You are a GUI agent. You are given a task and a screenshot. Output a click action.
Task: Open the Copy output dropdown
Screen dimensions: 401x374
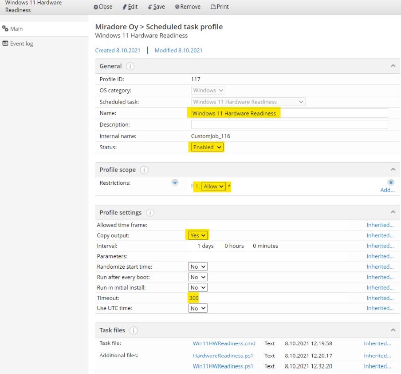click(198, 235)
